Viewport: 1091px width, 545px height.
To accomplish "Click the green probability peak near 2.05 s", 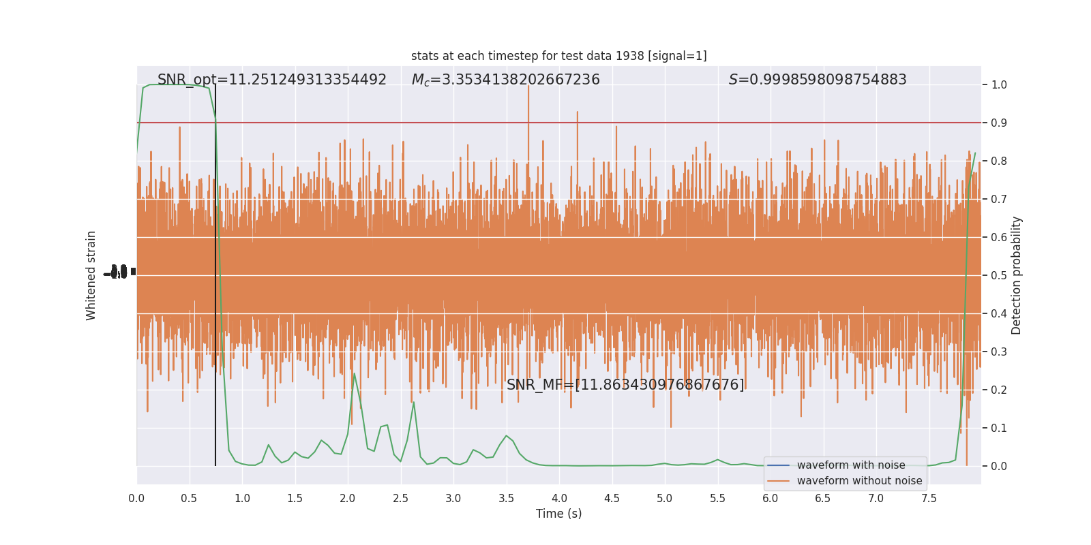I will (354, 374).
